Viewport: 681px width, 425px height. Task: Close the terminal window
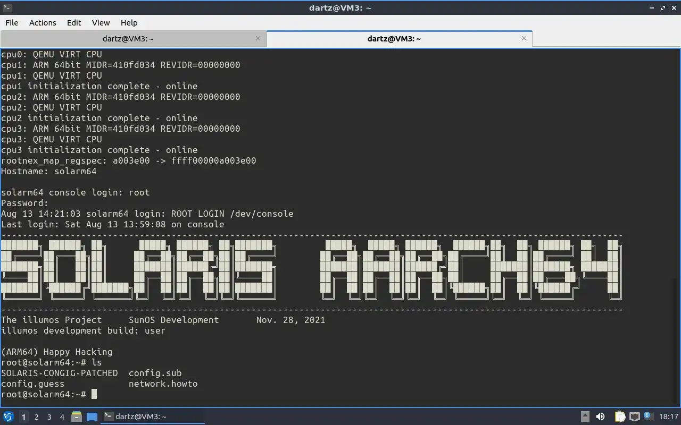pos(674,7)
